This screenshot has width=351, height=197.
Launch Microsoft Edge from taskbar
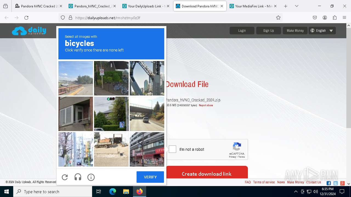point(113,192)
